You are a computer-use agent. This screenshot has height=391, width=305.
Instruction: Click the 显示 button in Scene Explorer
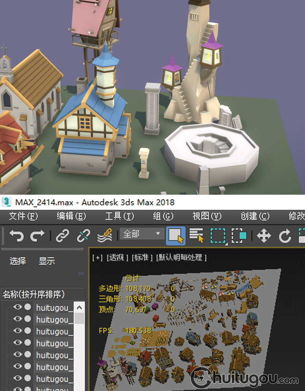click(47, 261)
